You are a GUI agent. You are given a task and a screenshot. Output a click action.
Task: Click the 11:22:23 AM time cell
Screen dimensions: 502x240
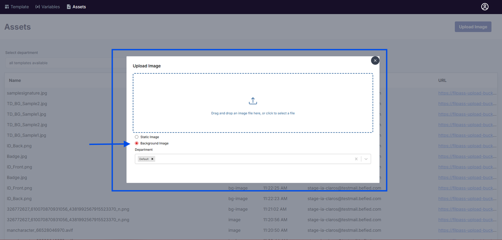click(274, 199)
